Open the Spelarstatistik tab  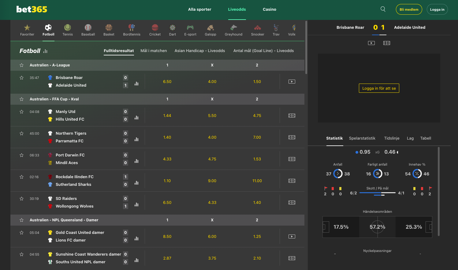click(x=362, y=138)
